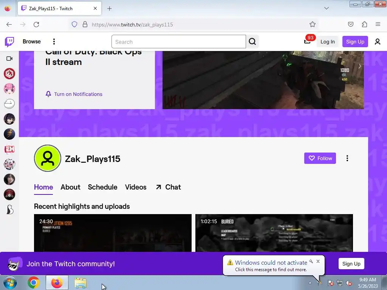The height and width of the screenshot is (290, 387).
Task: Click the network tray icon
Action: point(340,283)
